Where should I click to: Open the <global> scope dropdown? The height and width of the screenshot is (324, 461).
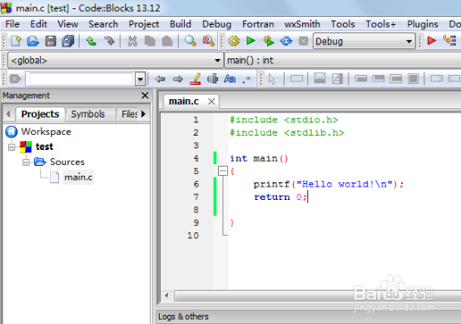[115, 60]
